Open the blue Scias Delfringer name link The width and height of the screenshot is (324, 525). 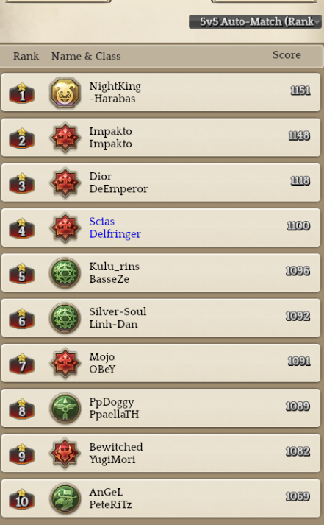[x=115, y=228]
